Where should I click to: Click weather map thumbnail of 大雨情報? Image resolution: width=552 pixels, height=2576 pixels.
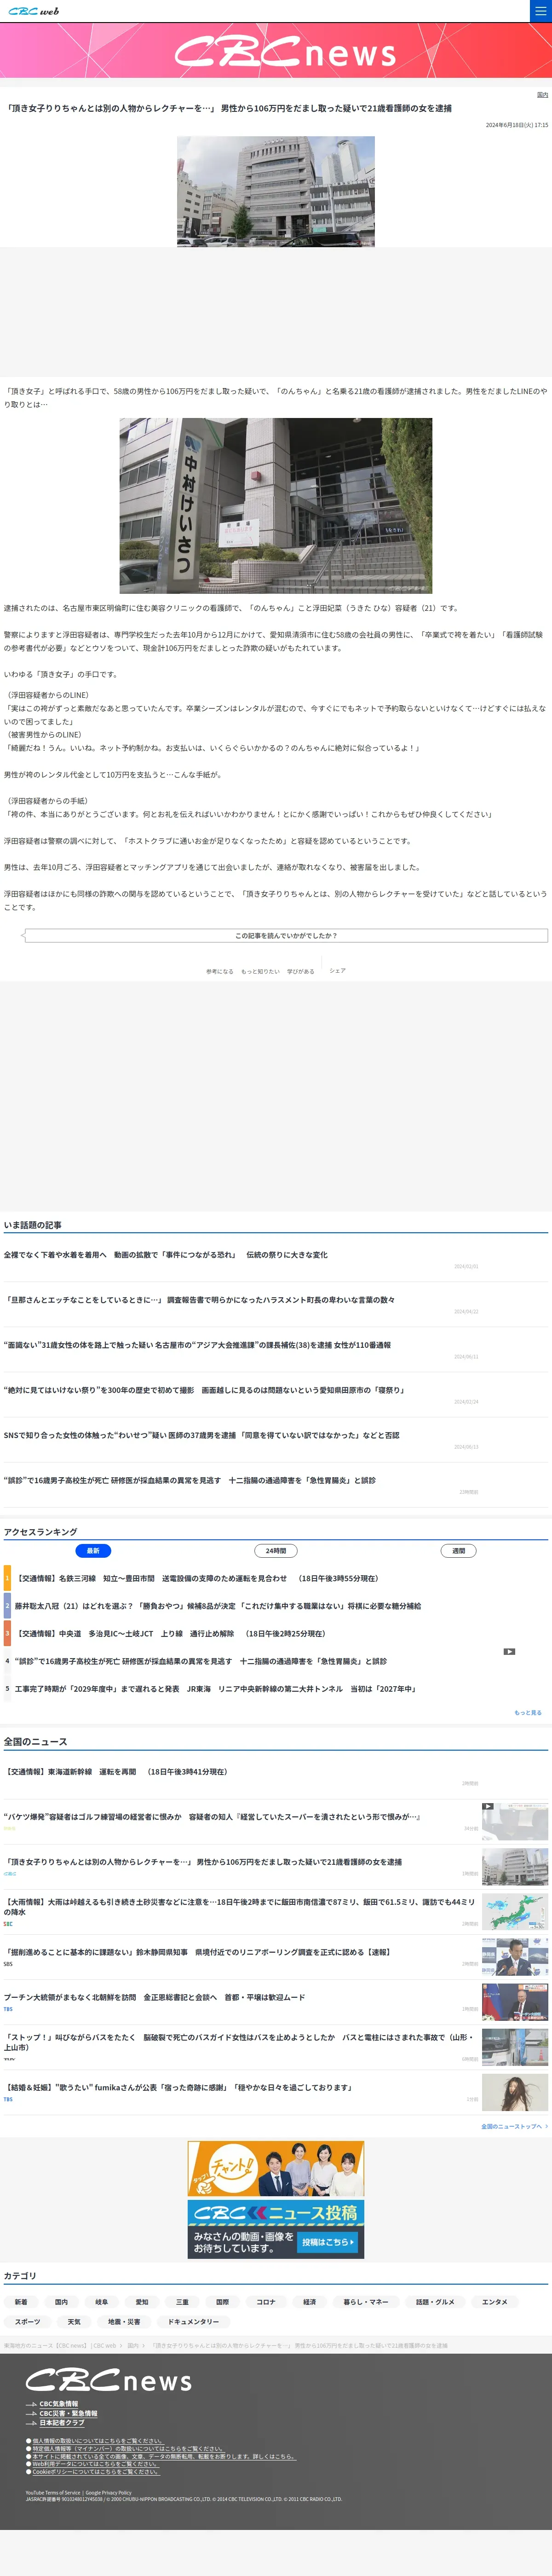[x=515, y=1912]
